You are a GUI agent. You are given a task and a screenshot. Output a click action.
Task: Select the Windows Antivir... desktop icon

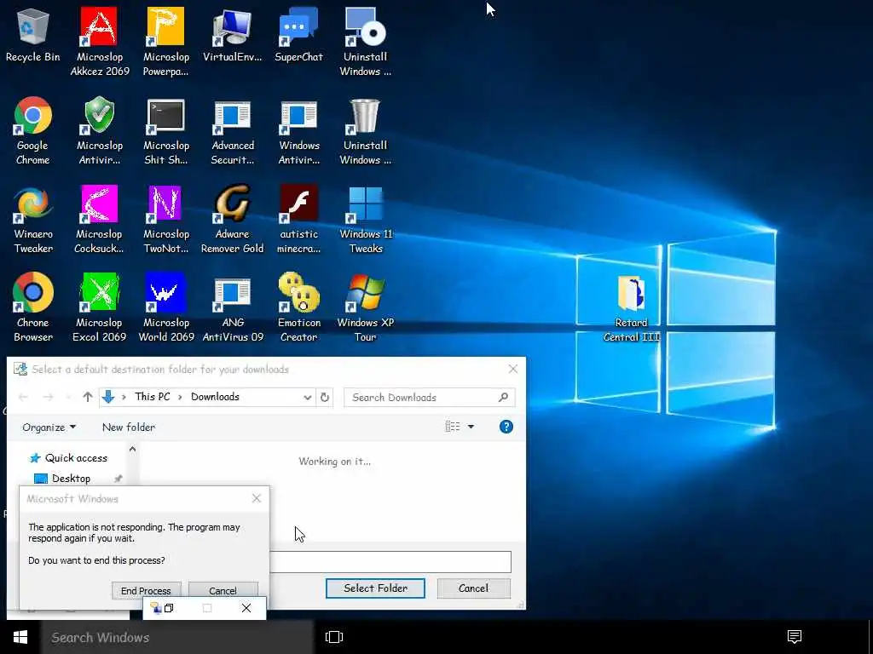(299, 130)
